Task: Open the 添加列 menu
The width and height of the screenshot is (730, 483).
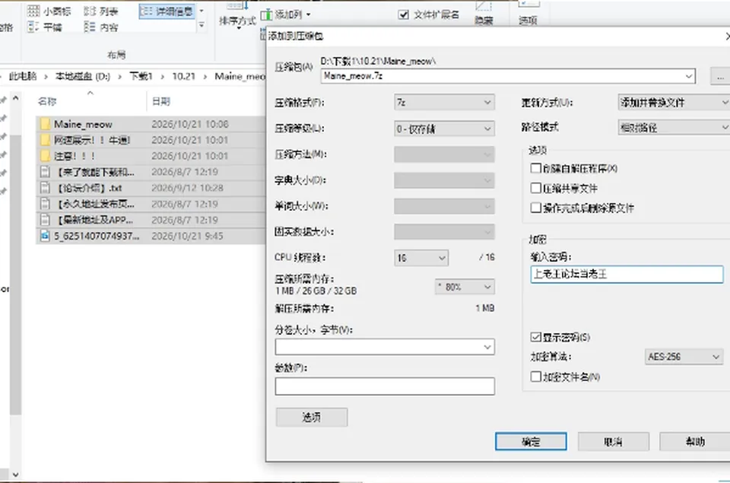Action: click(285, 15)
